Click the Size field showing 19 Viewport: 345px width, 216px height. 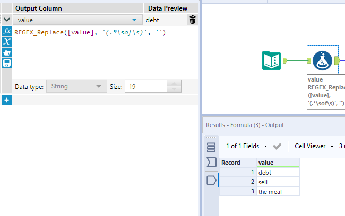(x=146, y=86)
